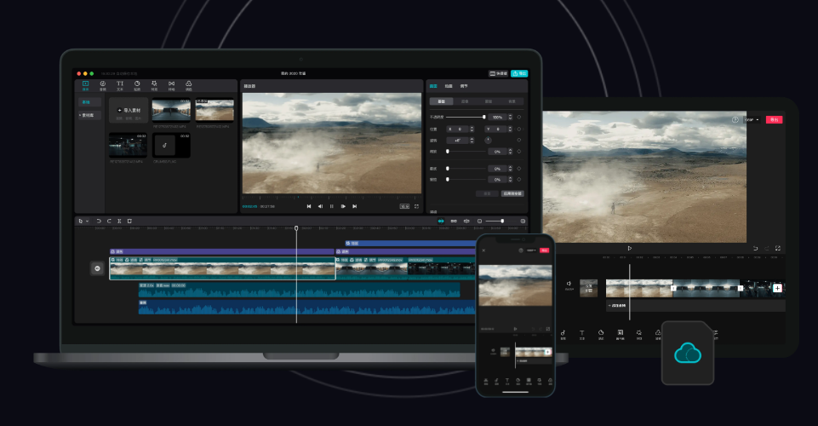Click the aspect ratio button in laptop player

coord(404,207)
